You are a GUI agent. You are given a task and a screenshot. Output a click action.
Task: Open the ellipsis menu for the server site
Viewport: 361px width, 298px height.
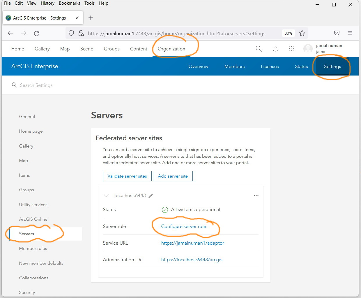point(256,196)
